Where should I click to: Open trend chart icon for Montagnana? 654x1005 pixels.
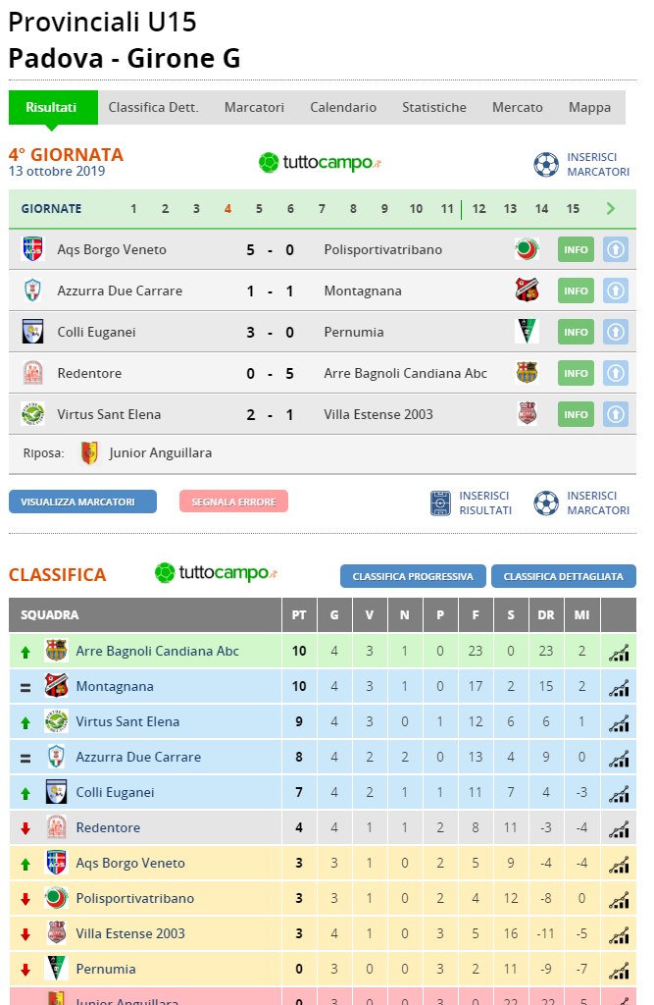click(619, 687)
